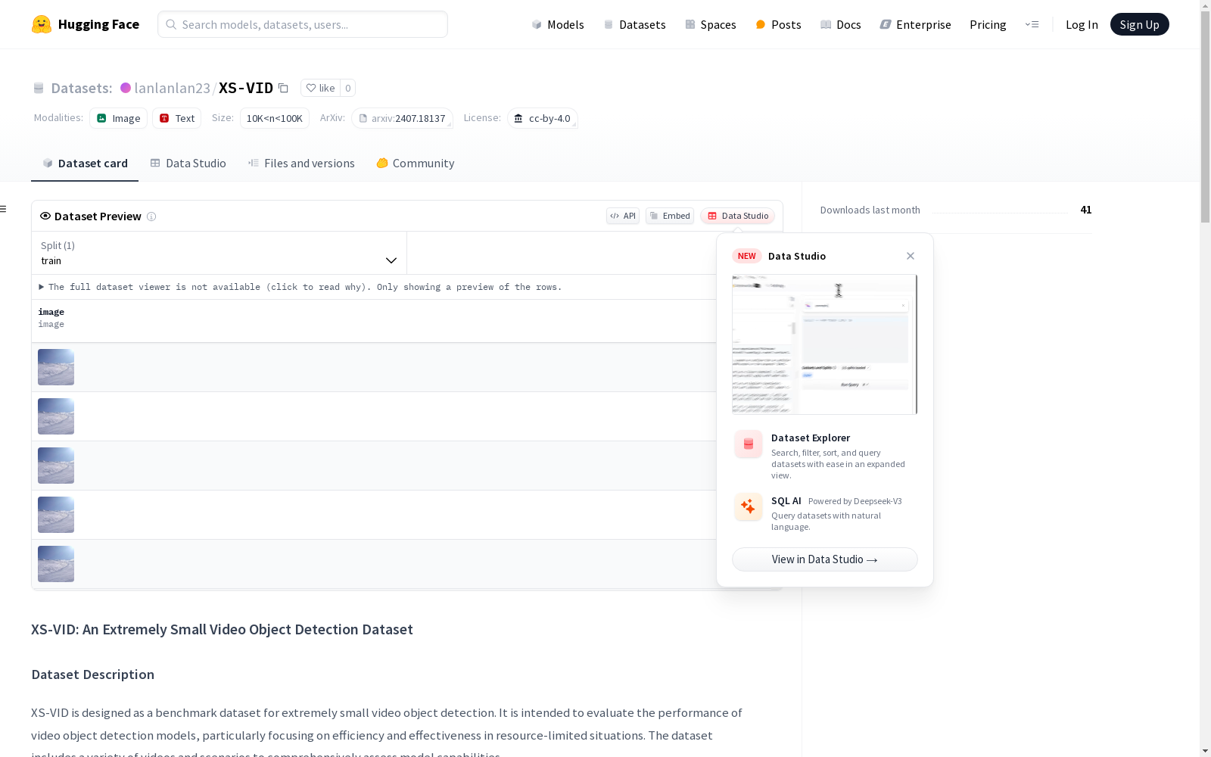Click the Dataset Description heading
The image size is (1211, 757).
point(93,674)
